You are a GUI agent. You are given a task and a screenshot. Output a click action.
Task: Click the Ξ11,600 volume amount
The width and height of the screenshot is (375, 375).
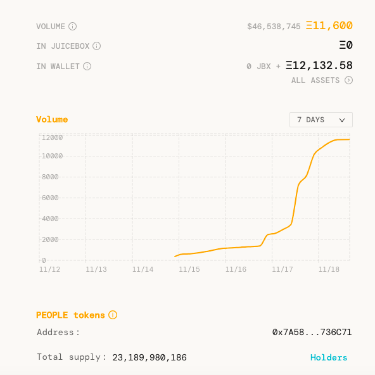[329, 25]
